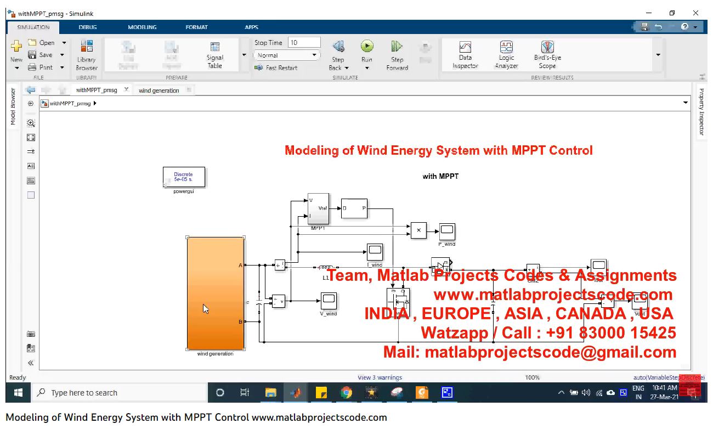This screenshot has height=429, width=713.
Task: Expand the Review Results gallery arrow
Action: 658,55
